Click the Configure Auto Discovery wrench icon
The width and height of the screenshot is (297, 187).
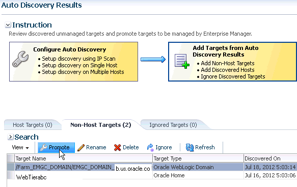click(x=20, y=59)
